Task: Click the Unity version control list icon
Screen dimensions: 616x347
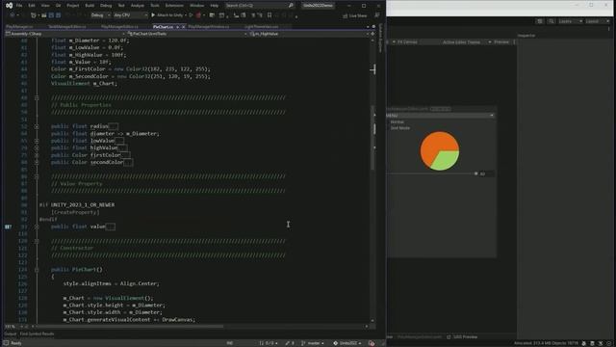Action: [540, 21]
